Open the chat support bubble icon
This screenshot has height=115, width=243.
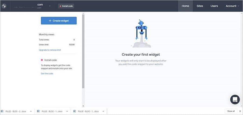coord(235,99)
